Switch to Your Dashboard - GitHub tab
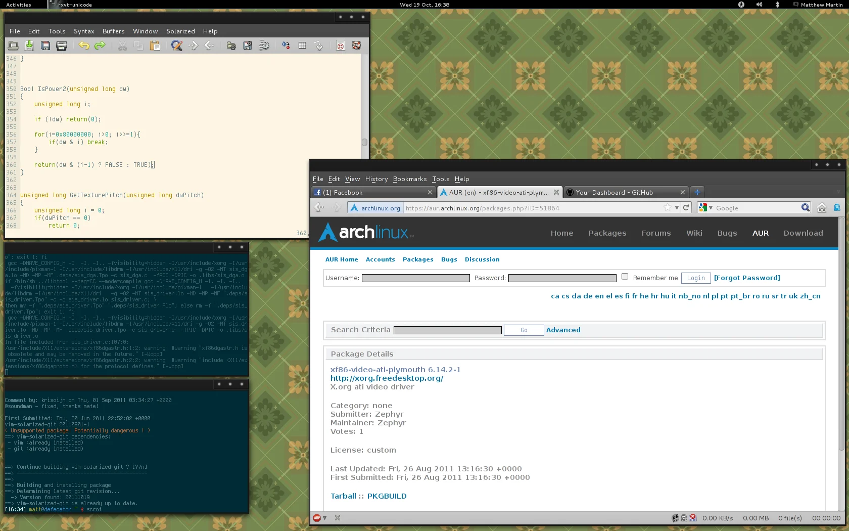Viewport: 849px width, 531px height. point(626,192)
